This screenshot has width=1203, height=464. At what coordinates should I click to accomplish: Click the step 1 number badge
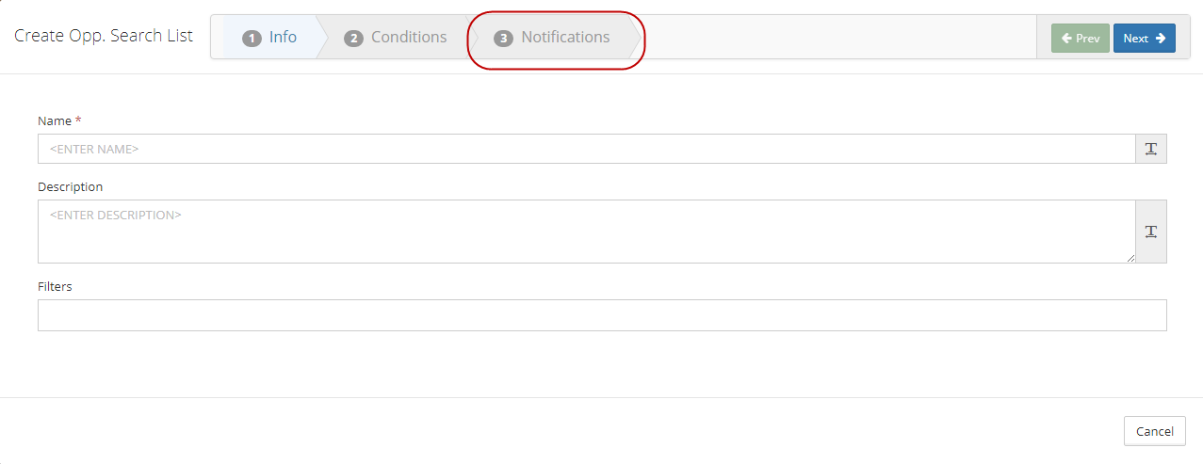[x=252, y=39]
